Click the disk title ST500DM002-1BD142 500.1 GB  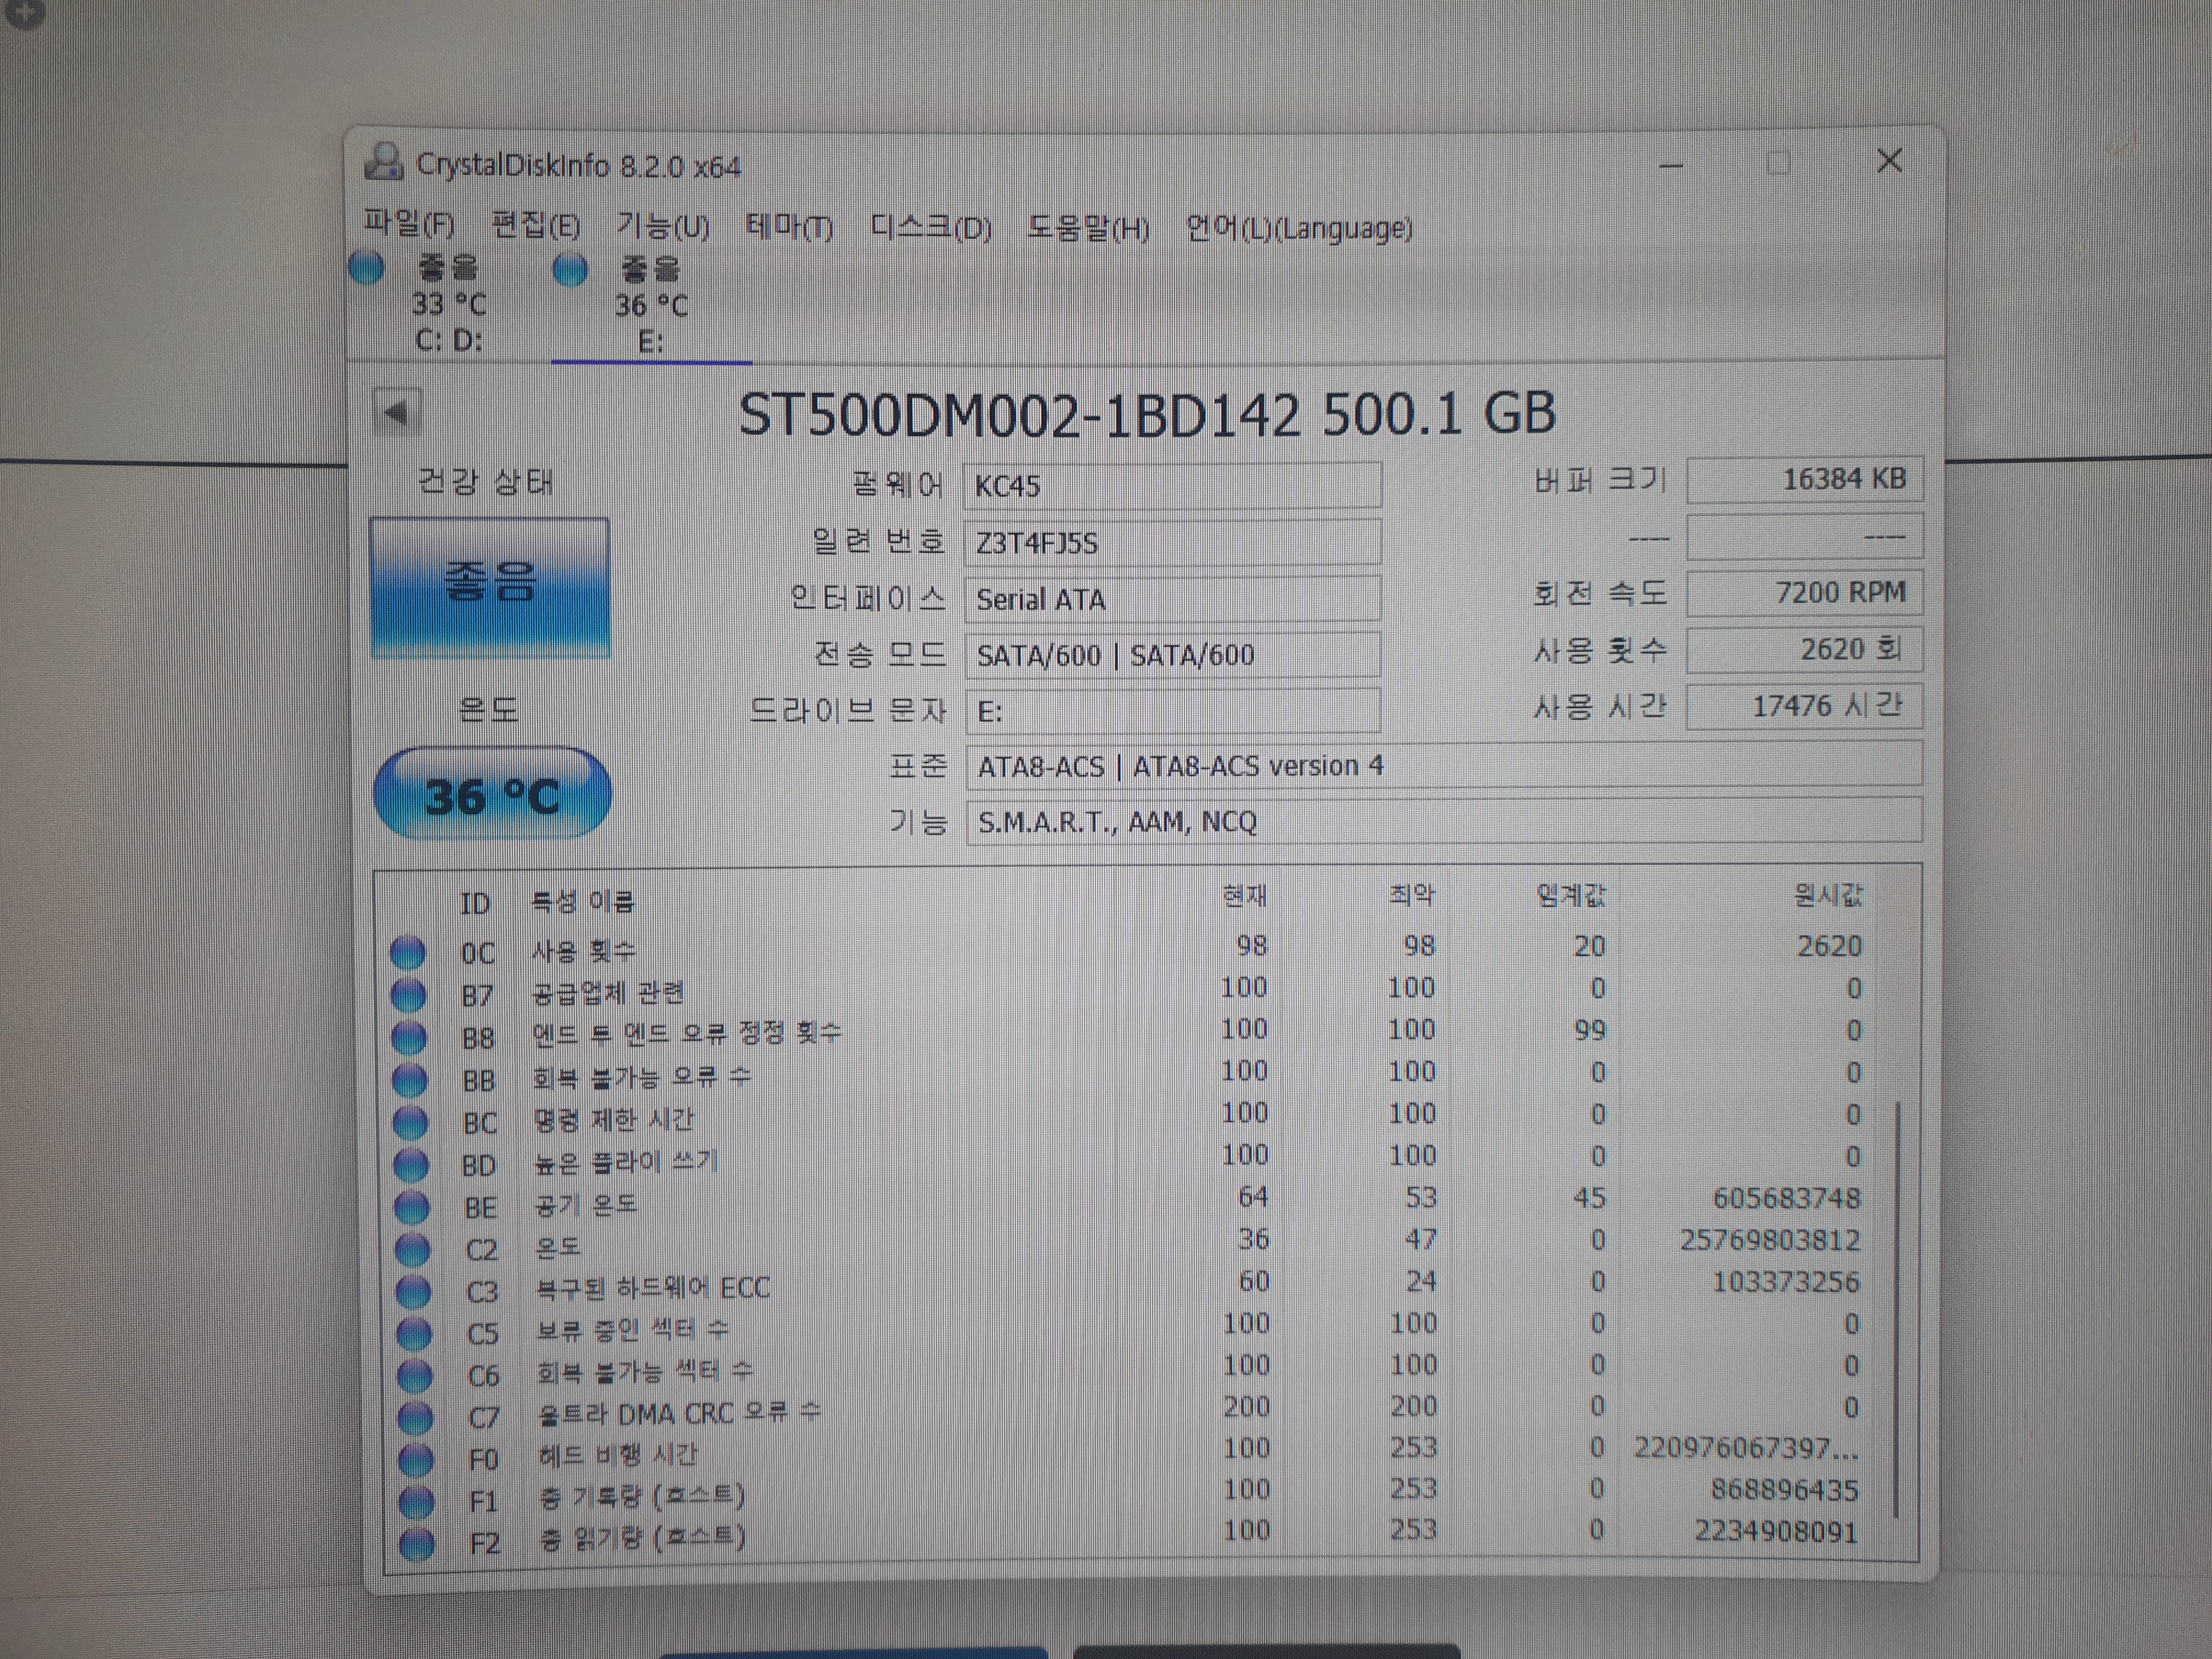tap(1147, 414)
